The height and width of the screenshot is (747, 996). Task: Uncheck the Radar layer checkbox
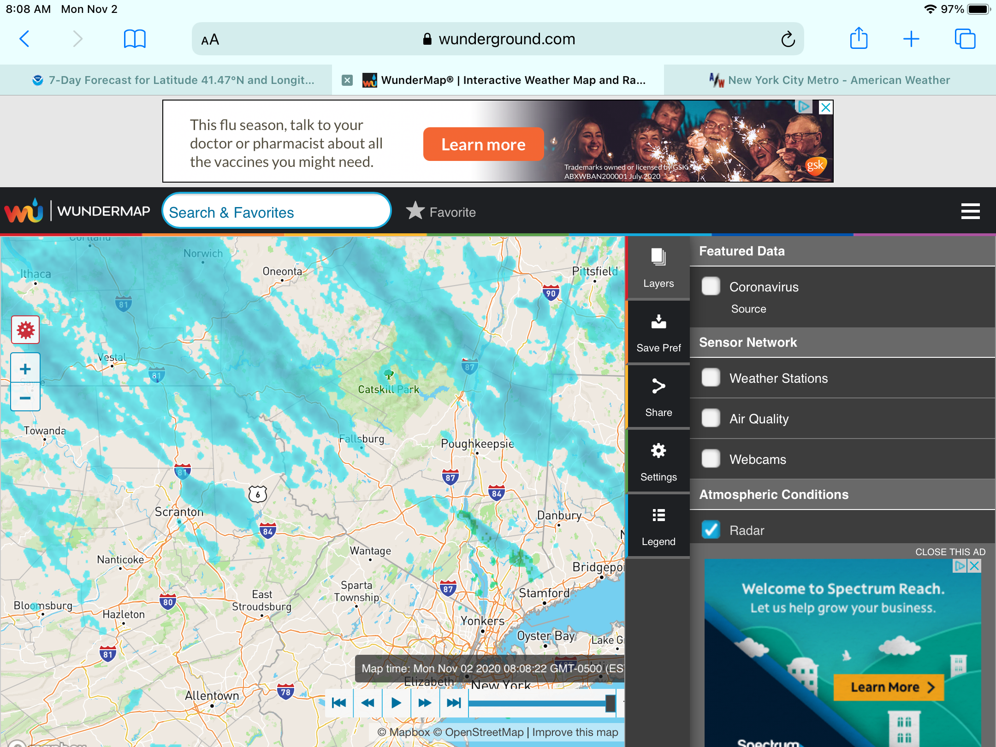click(x=711, y=529)
